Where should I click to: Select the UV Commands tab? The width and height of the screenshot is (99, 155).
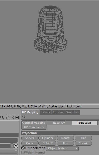pos(34,127)
